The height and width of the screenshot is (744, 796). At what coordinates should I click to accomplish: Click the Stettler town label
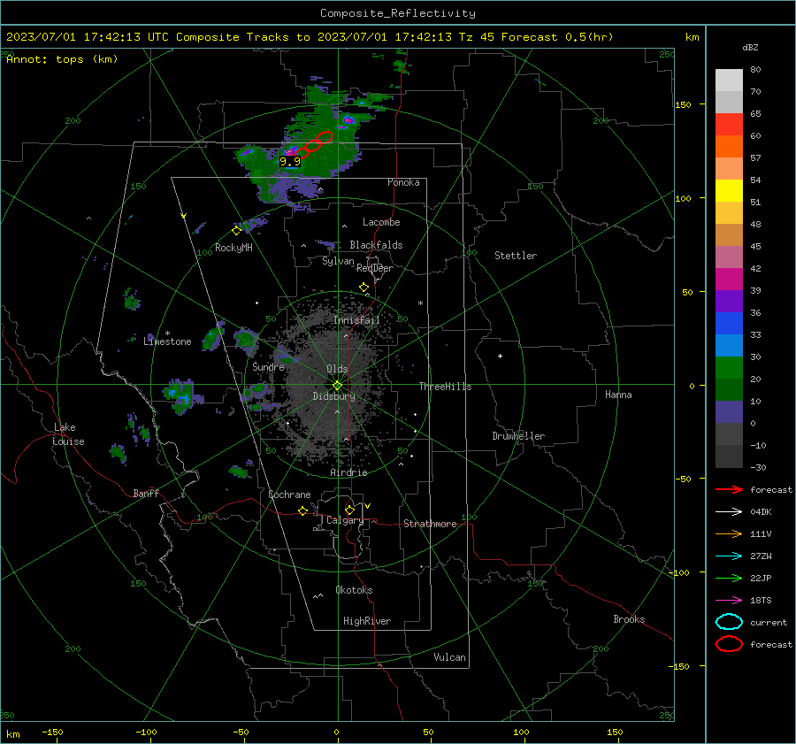coord(516,256)
